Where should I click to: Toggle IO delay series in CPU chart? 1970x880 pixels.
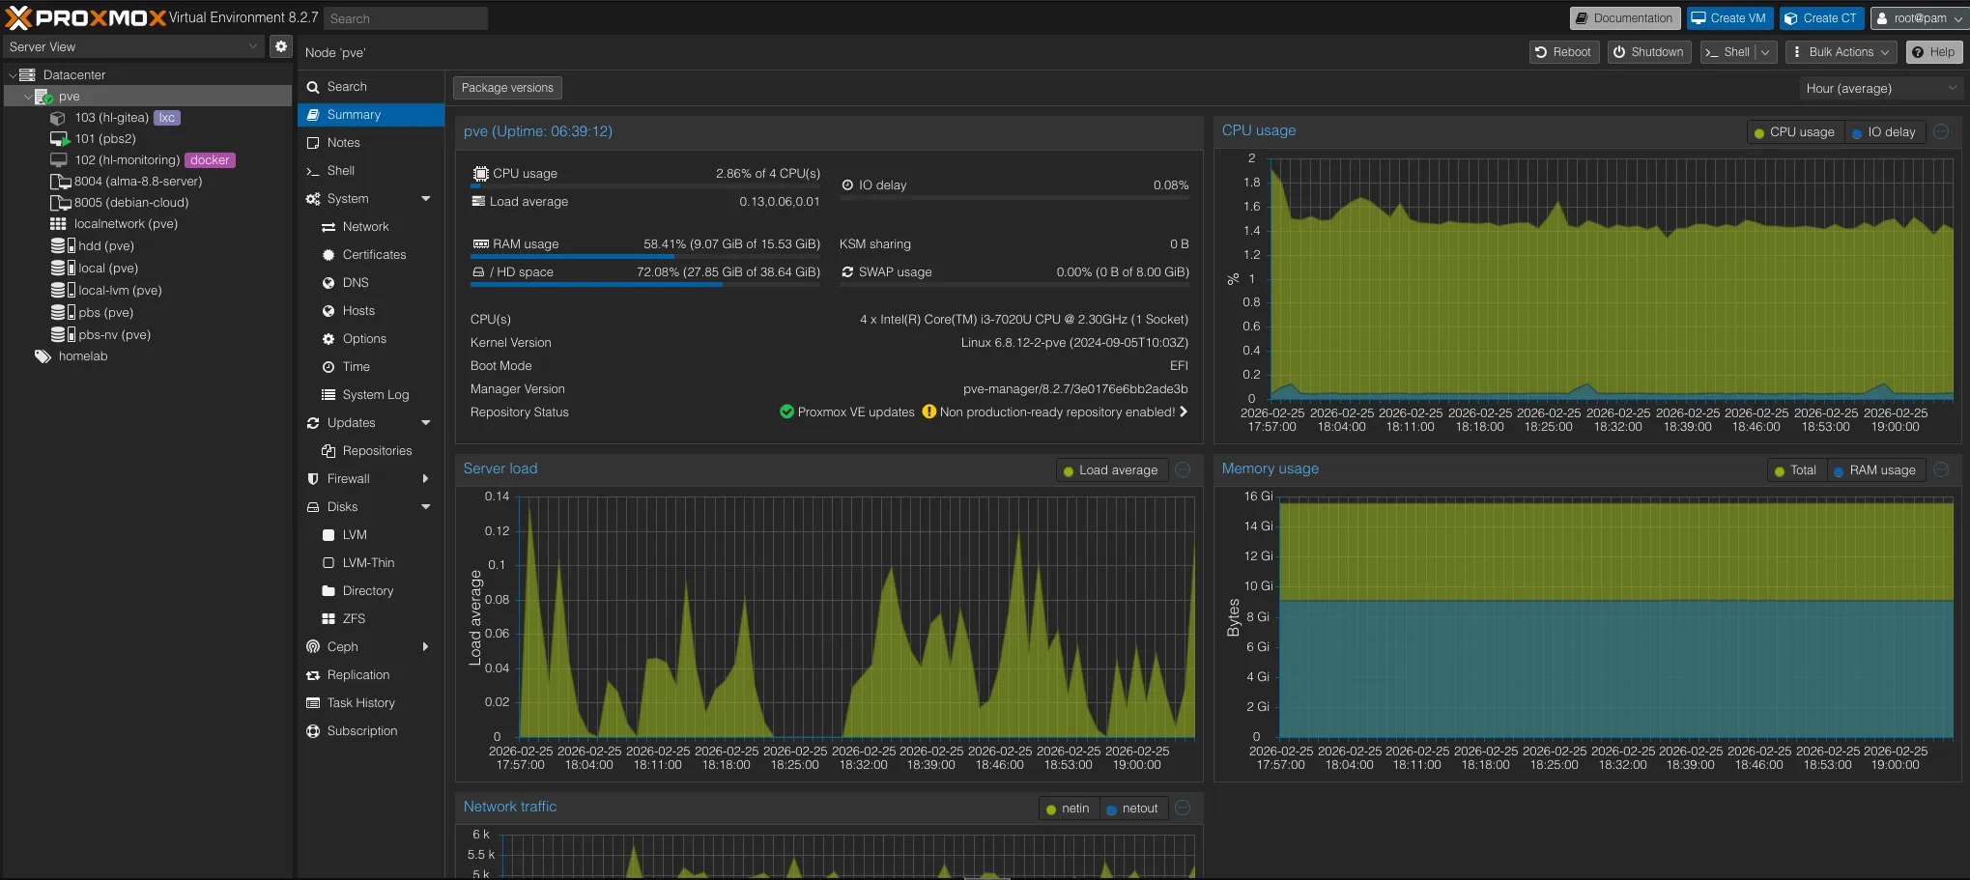(x=1883, y=132)
